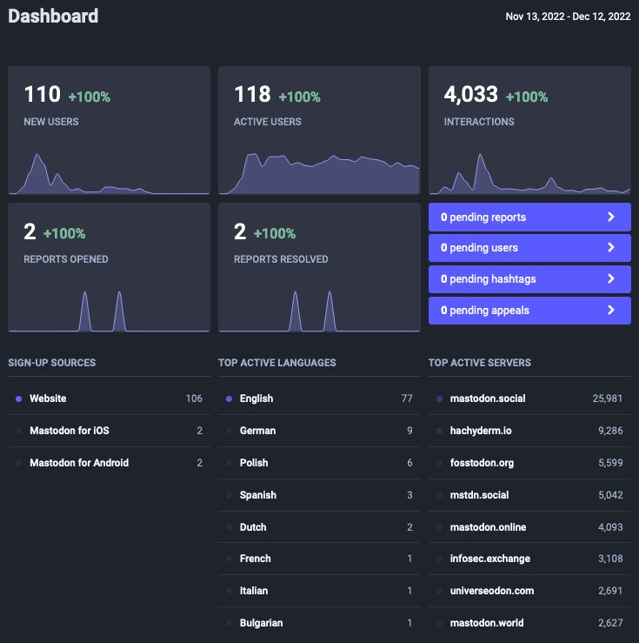Select the Nov 13 - Dec 12 date range
This screenshot has width=639, height=643.
[x=568, y=17]
